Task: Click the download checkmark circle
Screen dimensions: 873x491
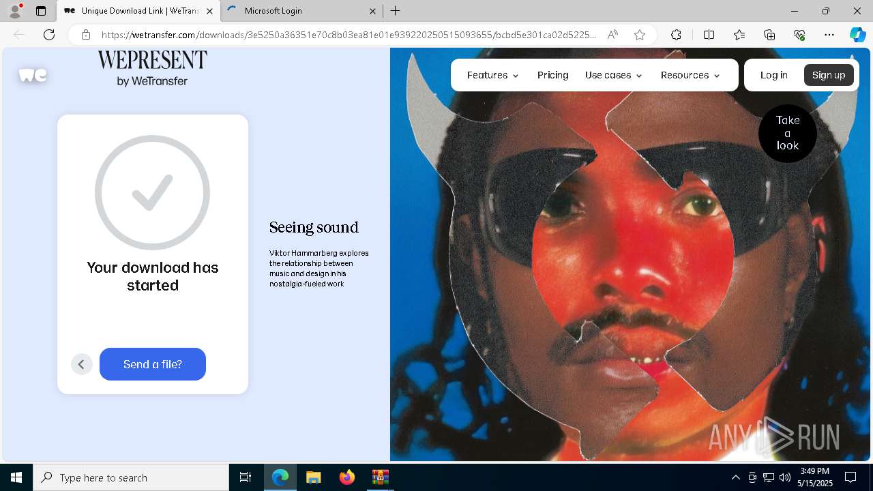Action: [153, 192]
